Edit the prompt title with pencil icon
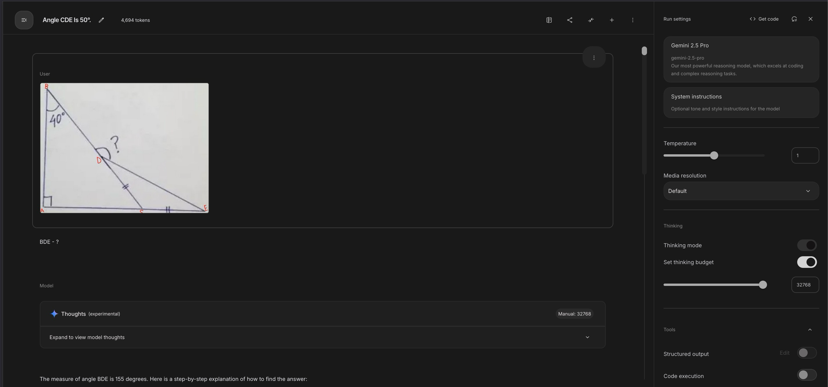 pyautogui.click(x=101, y=20)
